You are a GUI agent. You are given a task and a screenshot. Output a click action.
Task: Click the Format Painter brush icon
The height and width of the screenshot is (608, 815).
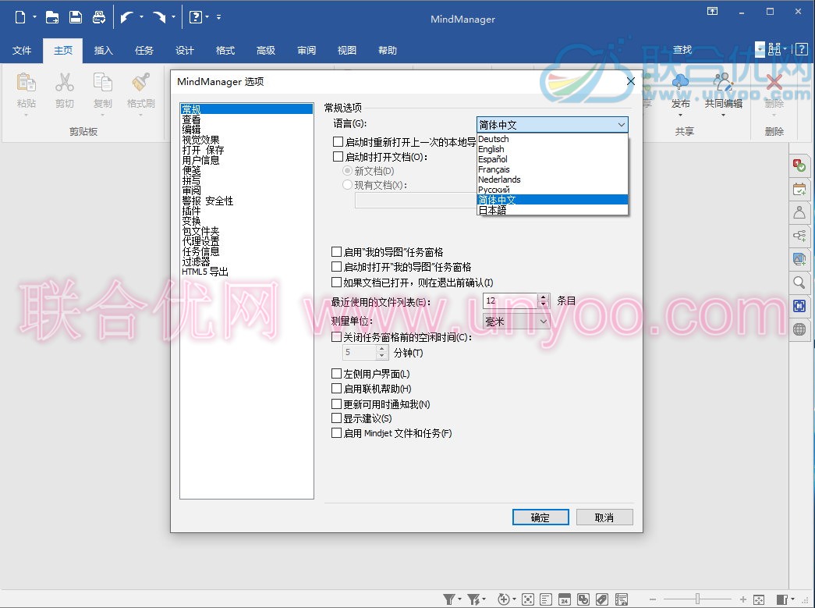[141, 83]
